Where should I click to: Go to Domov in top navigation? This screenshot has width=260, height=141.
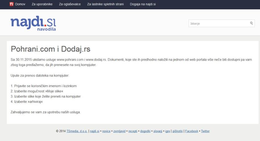[20, 4]
